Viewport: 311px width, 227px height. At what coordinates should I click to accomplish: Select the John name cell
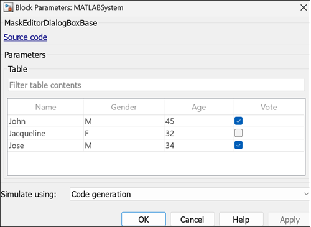click(45, 121)
